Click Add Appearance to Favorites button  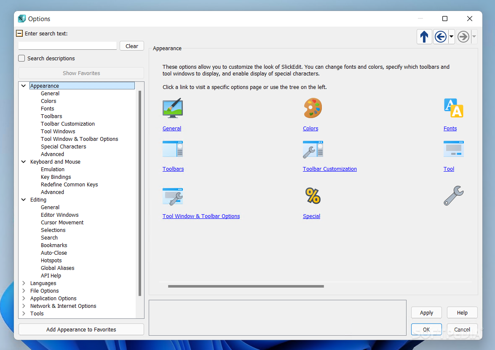click(81, 329)
